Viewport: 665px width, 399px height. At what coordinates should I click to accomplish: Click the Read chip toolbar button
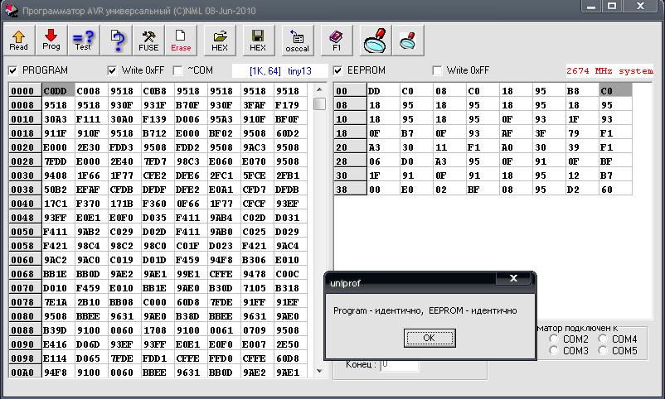18,39
